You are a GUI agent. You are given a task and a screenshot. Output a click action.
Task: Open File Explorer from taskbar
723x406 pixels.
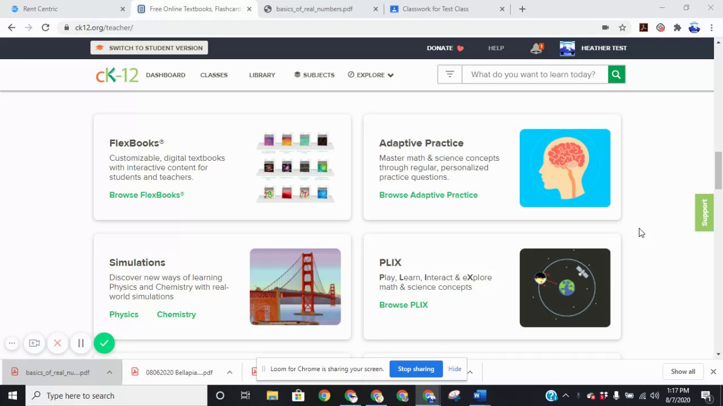[272, 395]
